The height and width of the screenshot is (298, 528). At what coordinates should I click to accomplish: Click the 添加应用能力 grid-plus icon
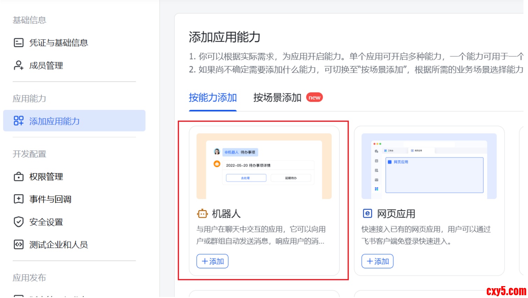pyautogui.click(x=19, y=121)
